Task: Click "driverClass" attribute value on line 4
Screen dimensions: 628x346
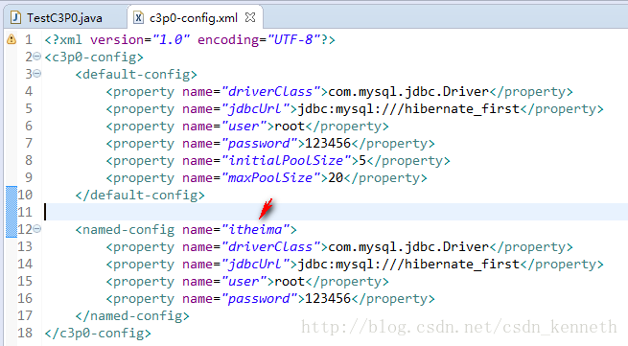Action: (x=270, y=92)
